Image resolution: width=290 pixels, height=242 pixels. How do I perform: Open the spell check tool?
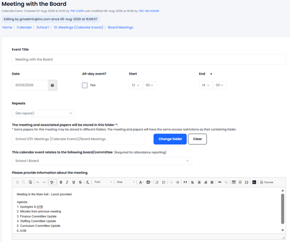point(52,182)
